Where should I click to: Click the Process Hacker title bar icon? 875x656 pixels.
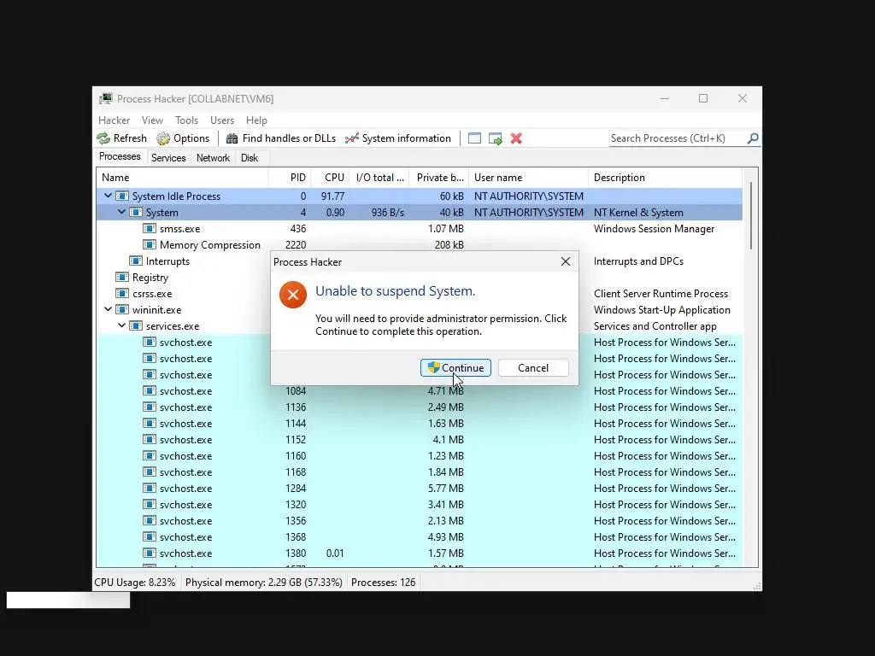(x=105, y=99)
